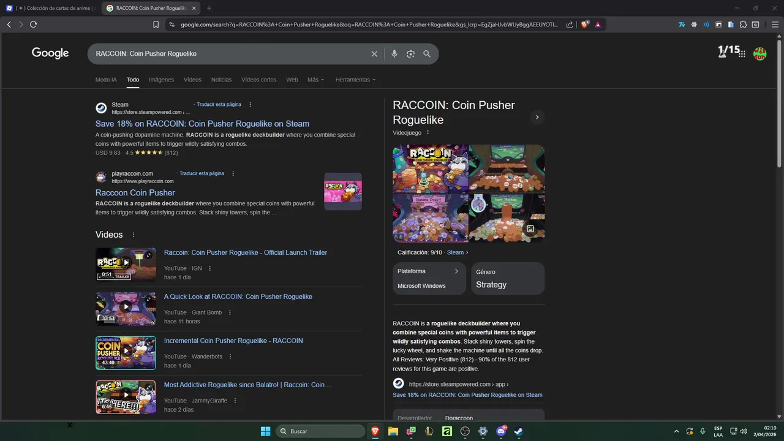Open the Steam rating link in the knowledge panel
The height and width of the screenshot is (441, 784).
[458, 252]
